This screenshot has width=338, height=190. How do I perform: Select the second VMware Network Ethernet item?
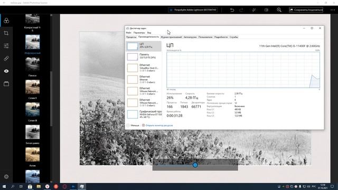pos(144,103)
